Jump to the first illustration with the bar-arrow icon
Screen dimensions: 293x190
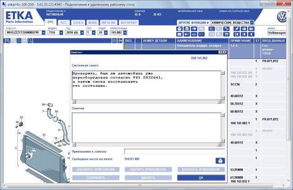coord(237,34)
